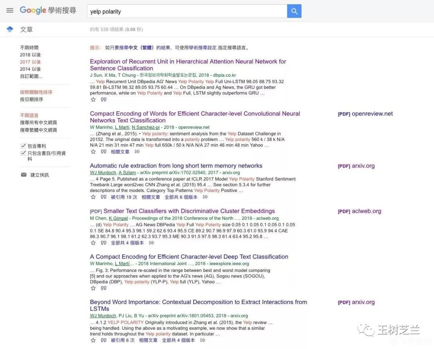Star the 'Automatic rule extraction' result
The height and width of the screenshot is (349, 434).
point(93,197)
